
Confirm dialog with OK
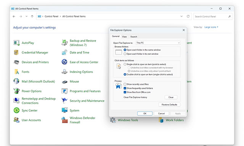point(145,114)
